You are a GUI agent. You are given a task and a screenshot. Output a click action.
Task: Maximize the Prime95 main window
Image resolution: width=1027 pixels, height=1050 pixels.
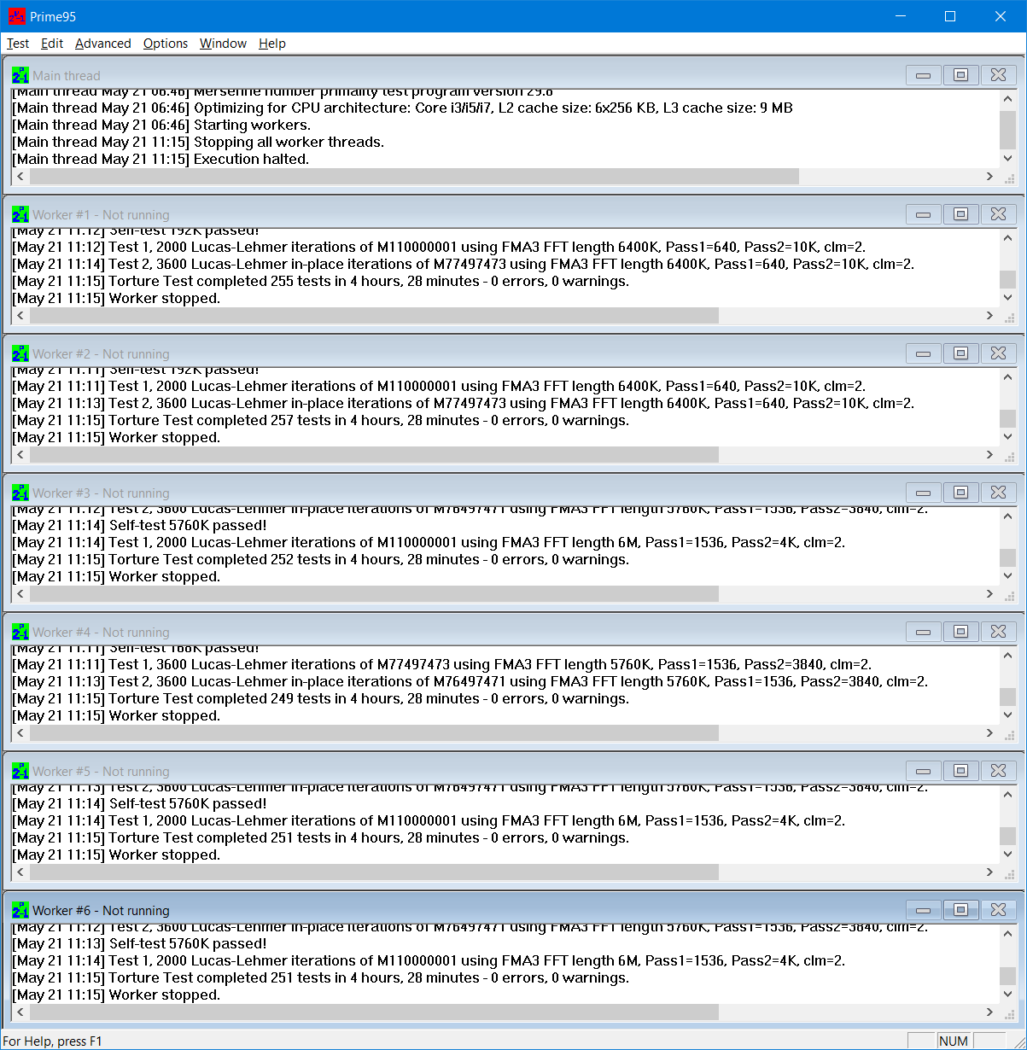pyautogui.click(x=950, y=16)
